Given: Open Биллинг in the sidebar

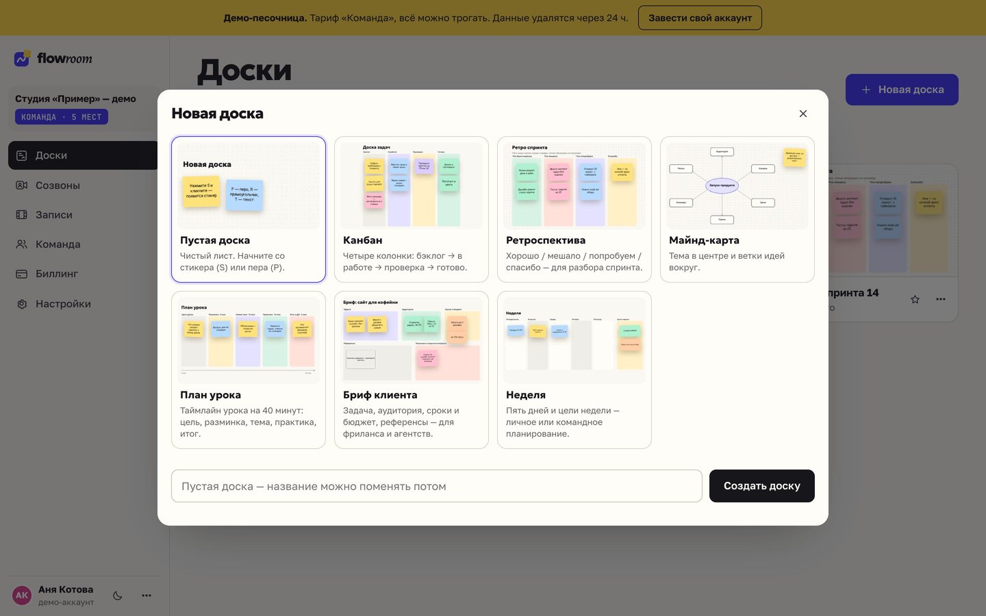Looking at the screenshot, I should click(83, 274).
